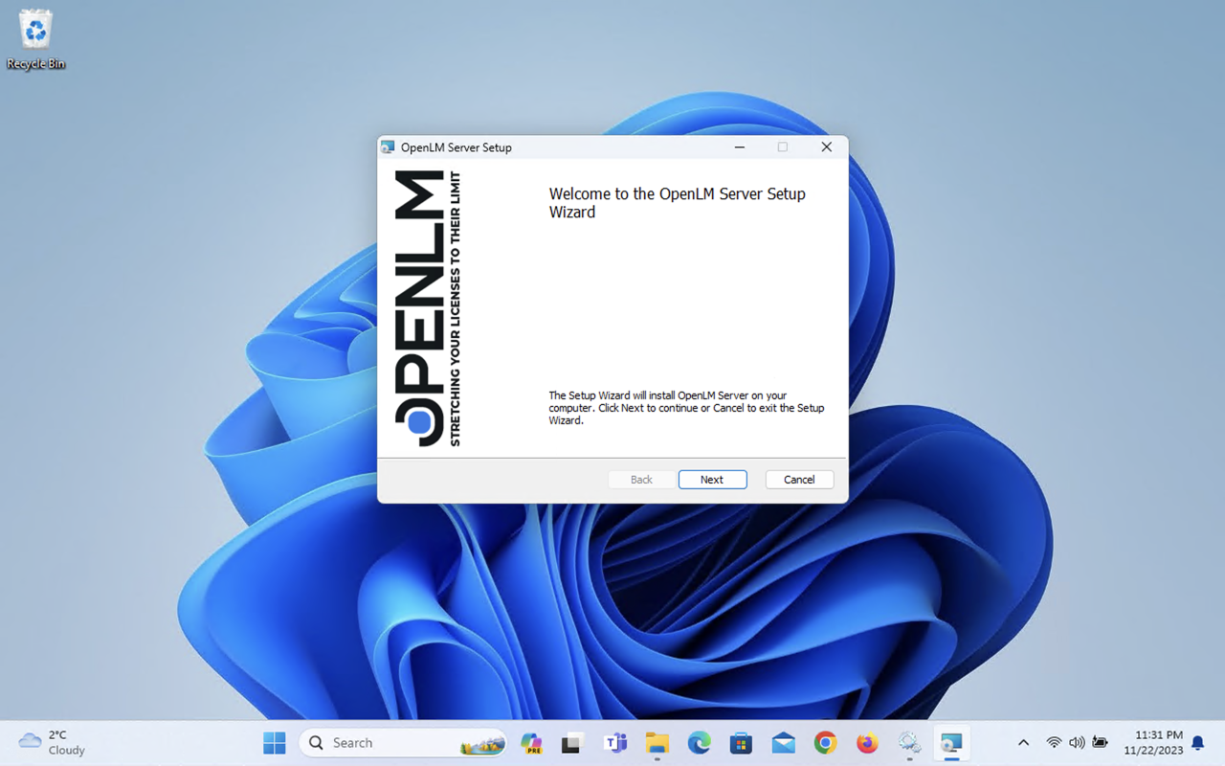The height and width of the screenshot is (766, 1225).
Task: Open the Windows Start menu
Action: [275, 743]
